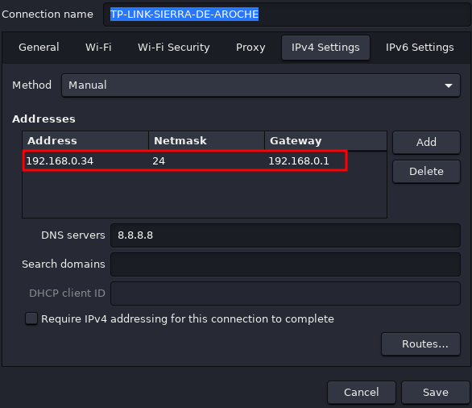Open the Routes dialog
Screen dimensions: 472x408
[420, 344]
